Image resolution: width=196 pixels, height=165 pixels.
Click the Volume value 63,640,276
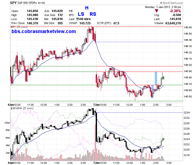[173, 23]
